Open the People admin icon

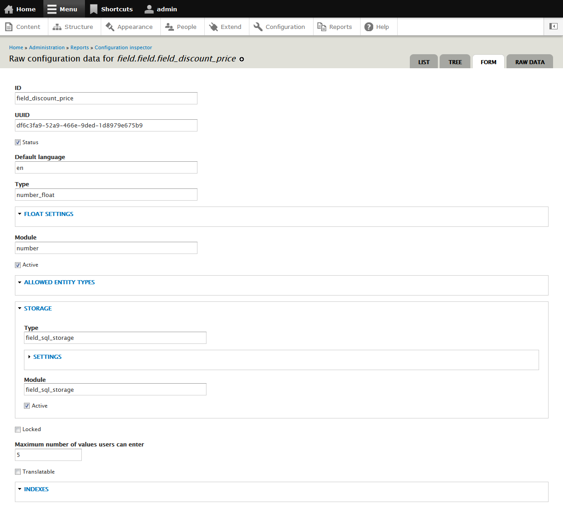pyautogui.click(x=170, y=27)
